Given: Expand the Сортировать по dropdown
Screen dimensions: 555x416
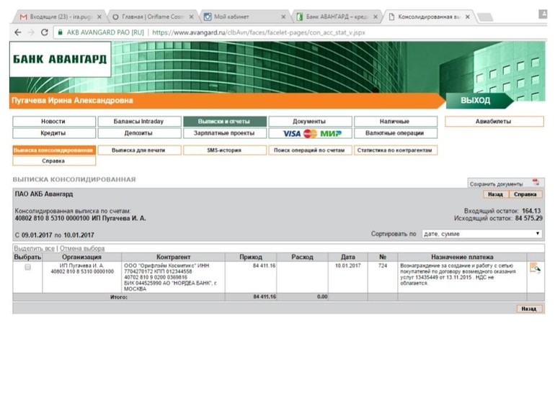Looking at the screenshot, I should (481, 234).
